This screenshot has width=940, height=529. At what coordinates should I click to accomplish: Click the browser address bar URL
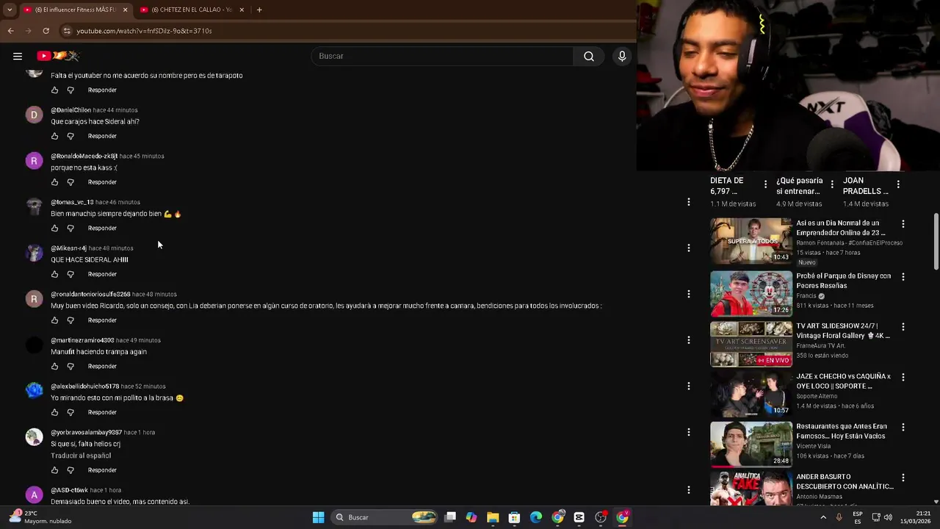coord(144,31)
